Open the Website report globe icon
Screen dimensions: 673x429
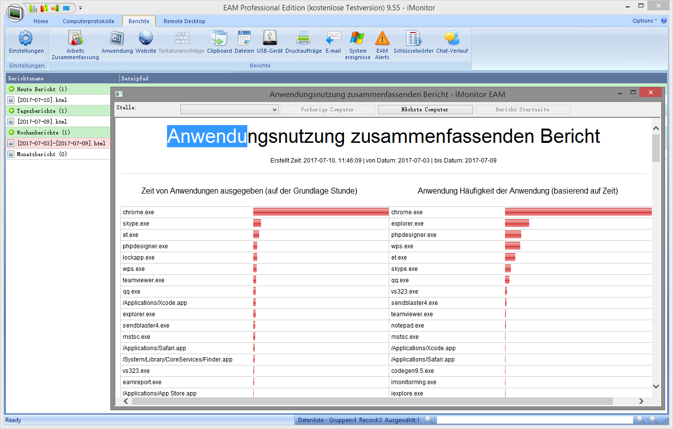pyautogui.click(x=146, y=39)
